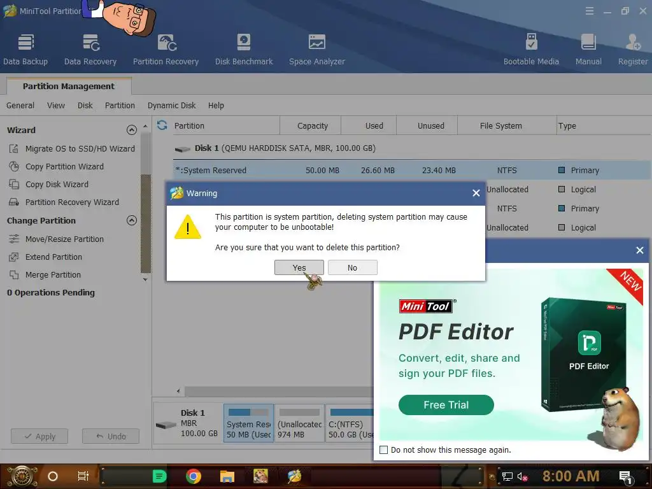Image resolution: width=652 pixels, height=489 pixels.
Task: Open the green notes app in taskbar
Action: (160, 476)
